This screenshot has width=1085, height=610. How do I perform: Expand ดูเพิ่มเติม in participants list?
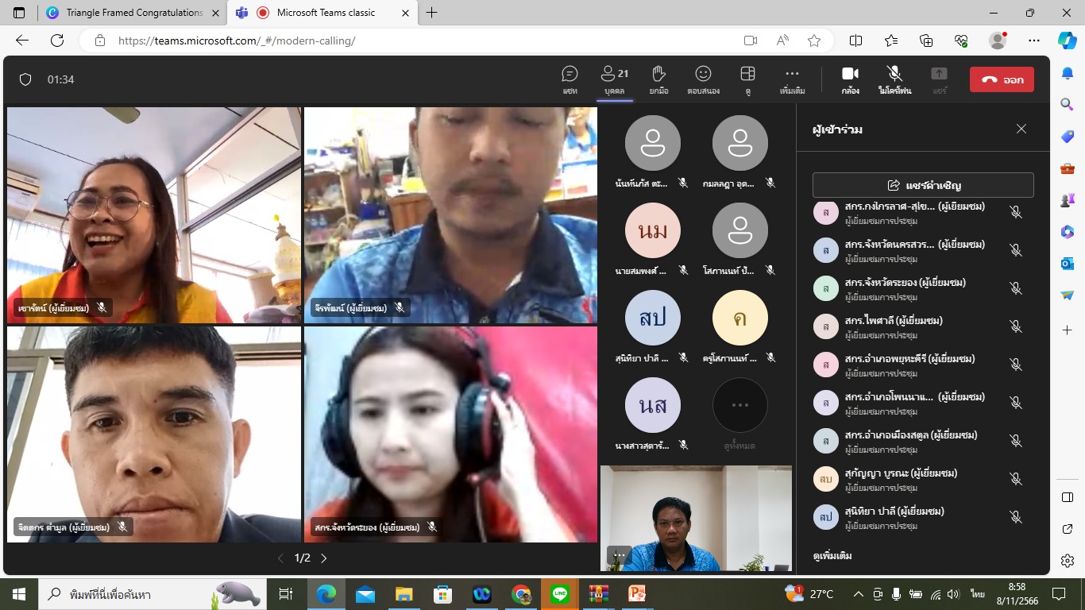(832, 555)
